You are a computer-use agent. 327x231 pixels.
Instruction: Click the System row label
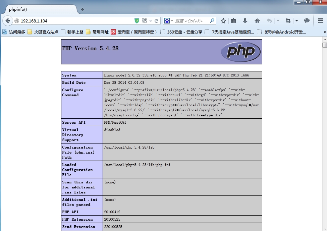point(69,75)
